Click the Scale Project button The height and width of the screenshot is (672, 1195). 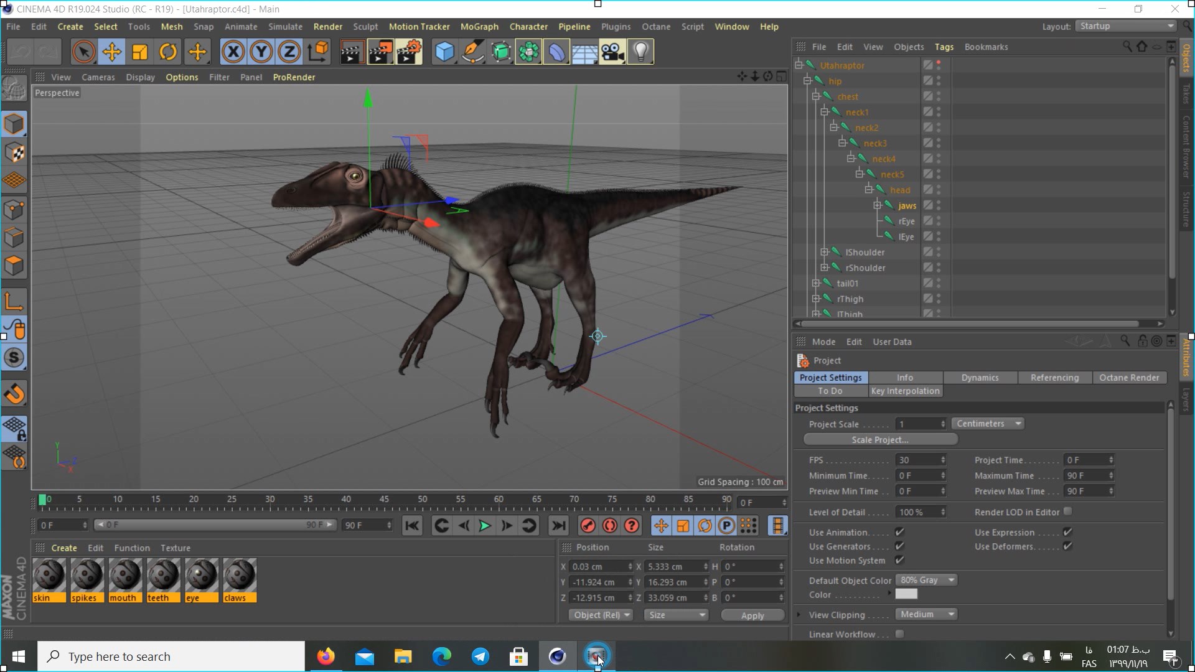pos(881,439)
